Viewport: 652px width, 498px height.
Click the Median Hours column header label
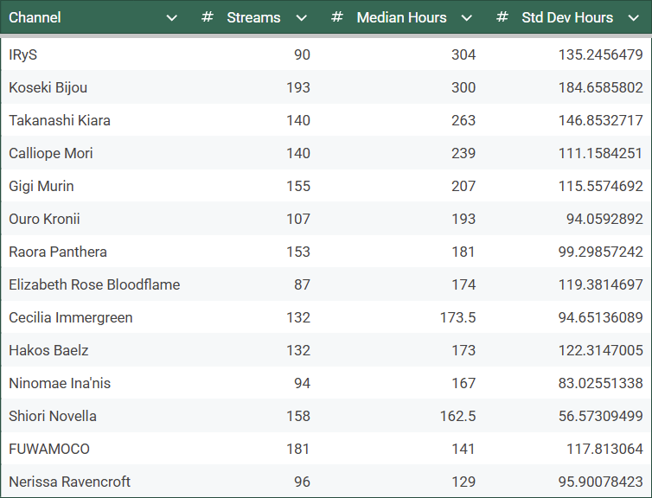tap(402, 17)
